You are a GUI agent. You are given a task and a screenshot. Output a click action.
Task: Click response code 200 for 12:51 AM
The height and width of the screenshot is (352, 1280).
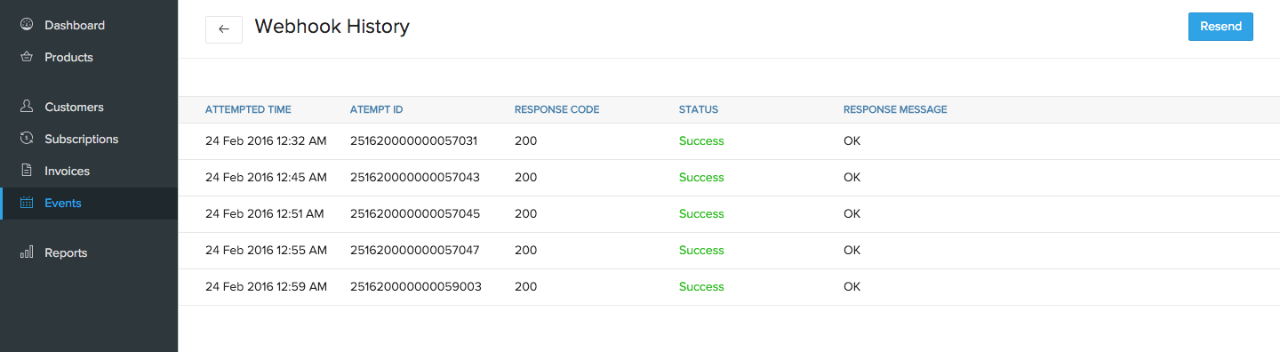pos(525,214)
